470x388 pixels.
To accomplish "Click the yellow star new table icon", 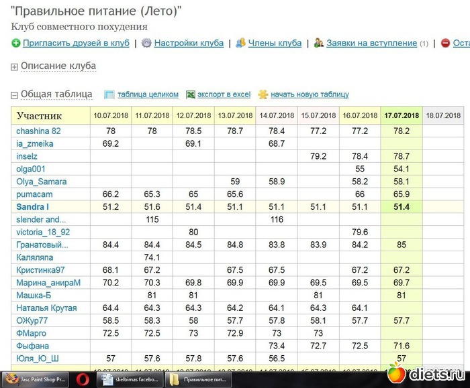I will 263,94.
